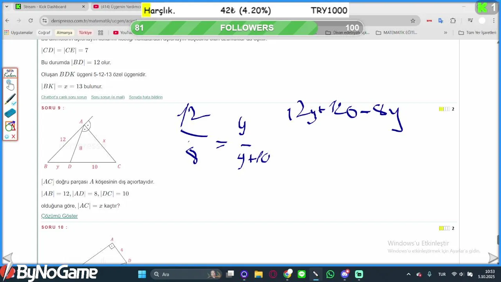
Task: Open File Explorer from taskbar
Action: click(258, 274)
